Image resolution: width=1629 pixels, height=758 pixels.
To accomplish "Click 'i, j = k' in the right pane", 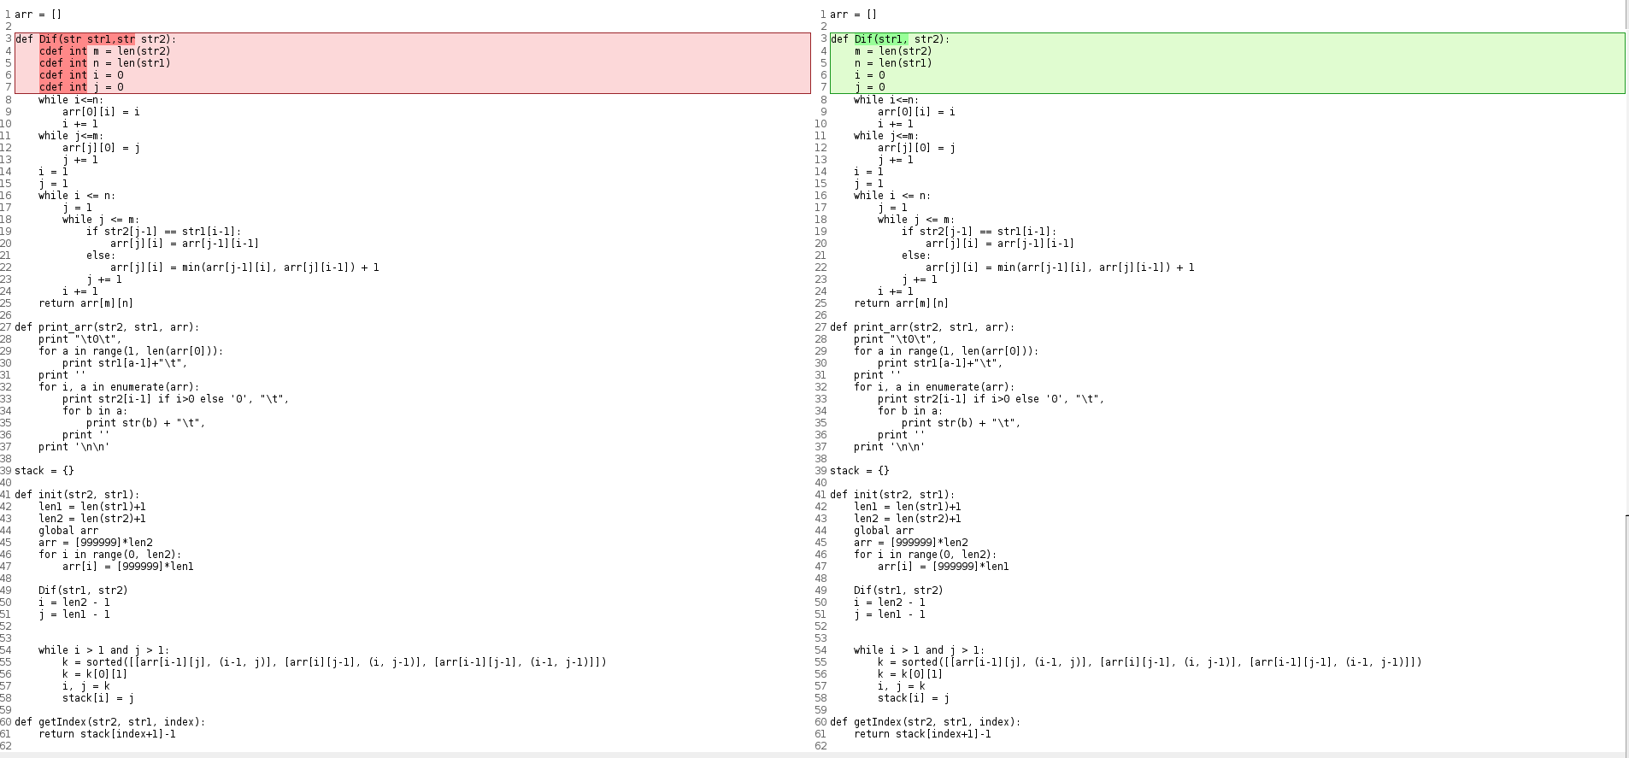I will click(x=902, y=686).
